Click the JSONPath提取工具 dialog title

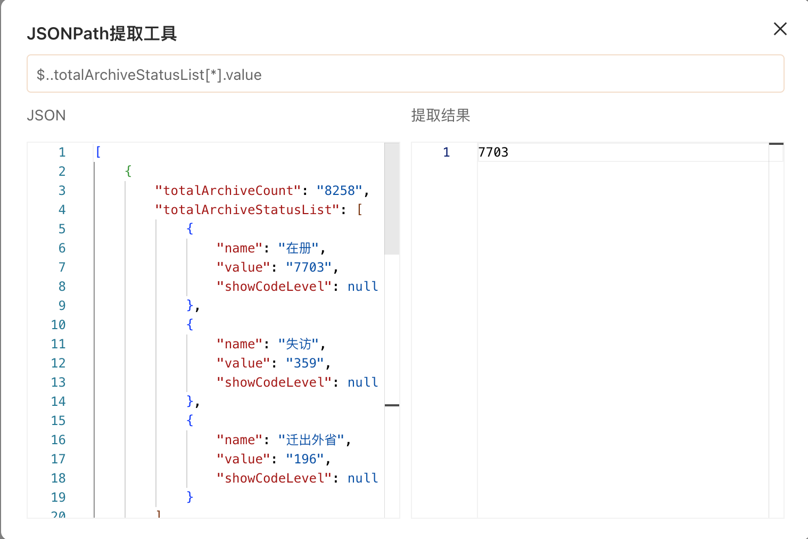pyautogui.click(x=102, y=34)
